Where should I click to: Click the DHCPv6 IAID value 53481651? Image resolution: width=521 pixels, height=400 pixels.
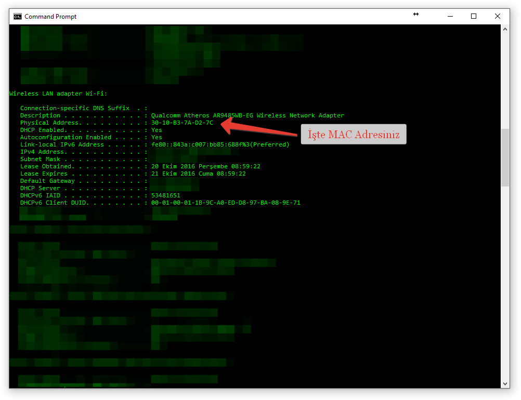click(x=165, y=195)
